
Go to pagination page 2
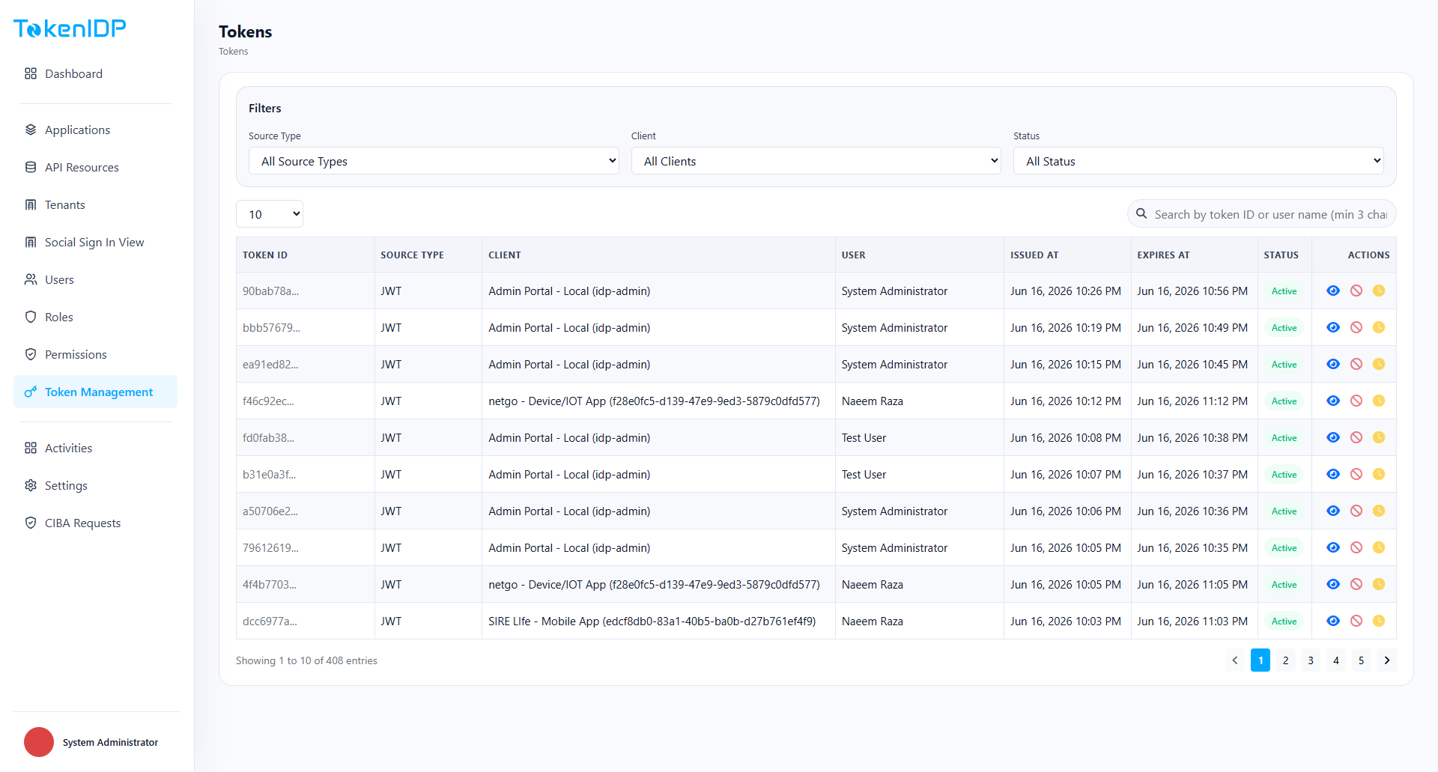tap(1285, 660)
